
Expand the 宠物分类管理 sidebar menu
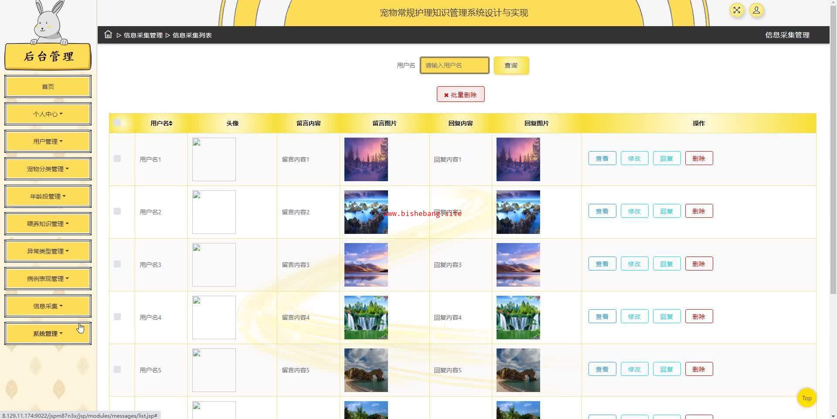click(48, 169)
